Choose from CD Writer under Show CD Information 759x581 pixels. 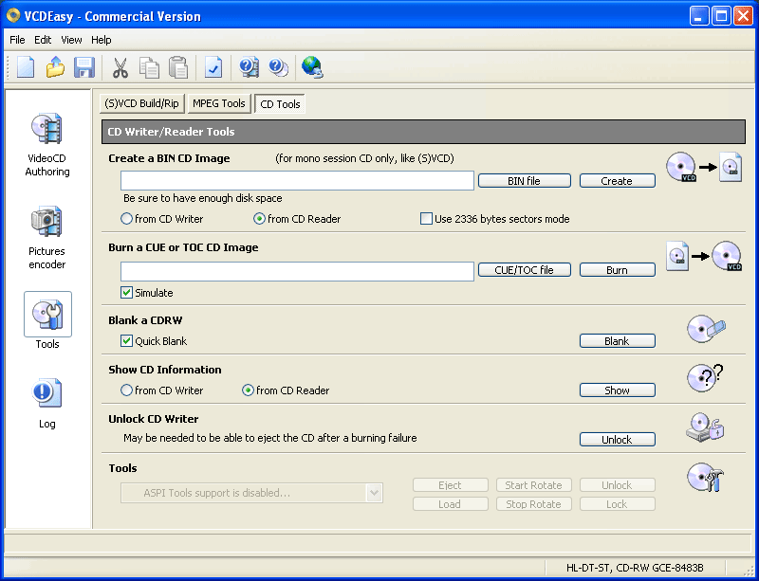[126, 390]
